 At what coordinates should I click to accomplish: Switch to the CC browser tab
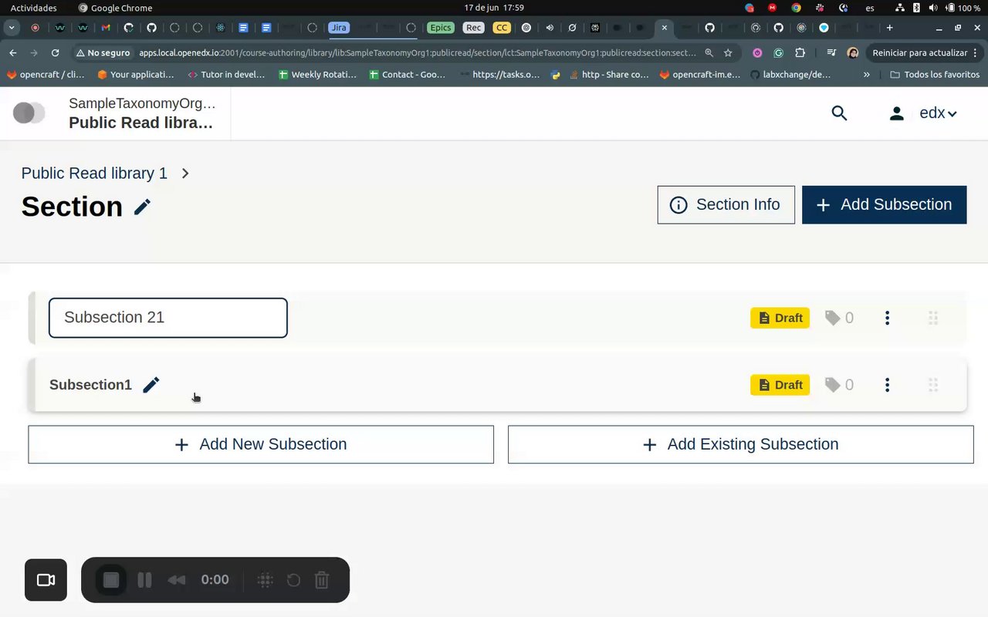coord(502,28)
